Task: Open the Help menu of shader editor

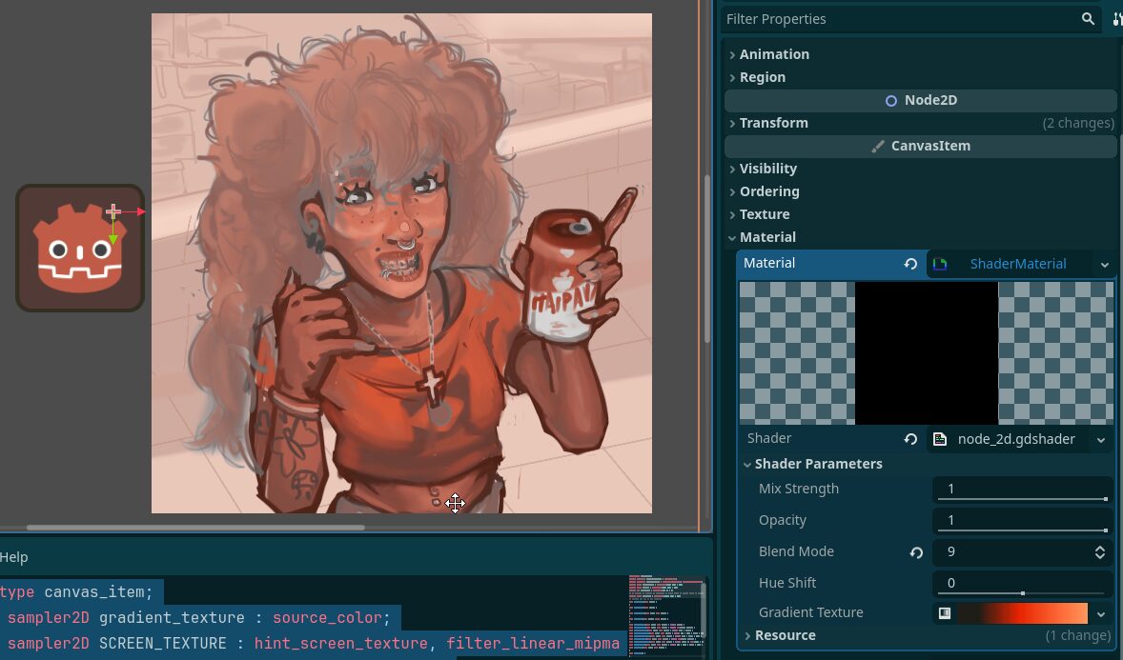Action: tap(13, 557)
